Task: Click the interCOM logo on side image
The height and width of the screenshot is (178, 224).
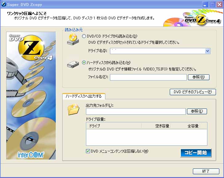Action: 31,155
